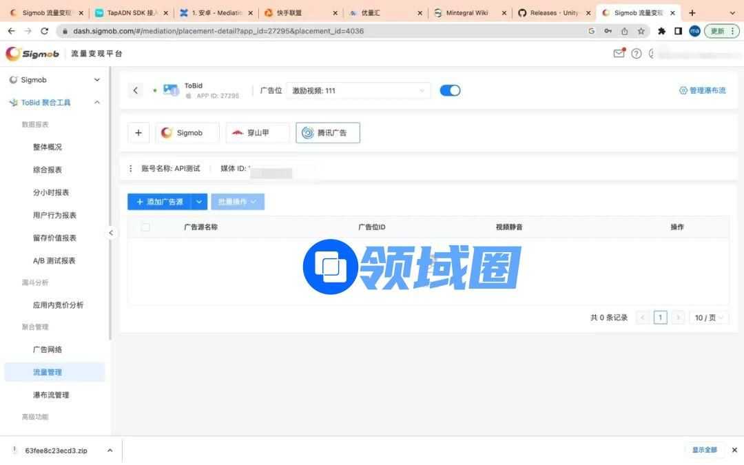This screenshot has width=744, height=465.
Task: Expand the arrow beside 添加广告源 button
Action: 199,202
